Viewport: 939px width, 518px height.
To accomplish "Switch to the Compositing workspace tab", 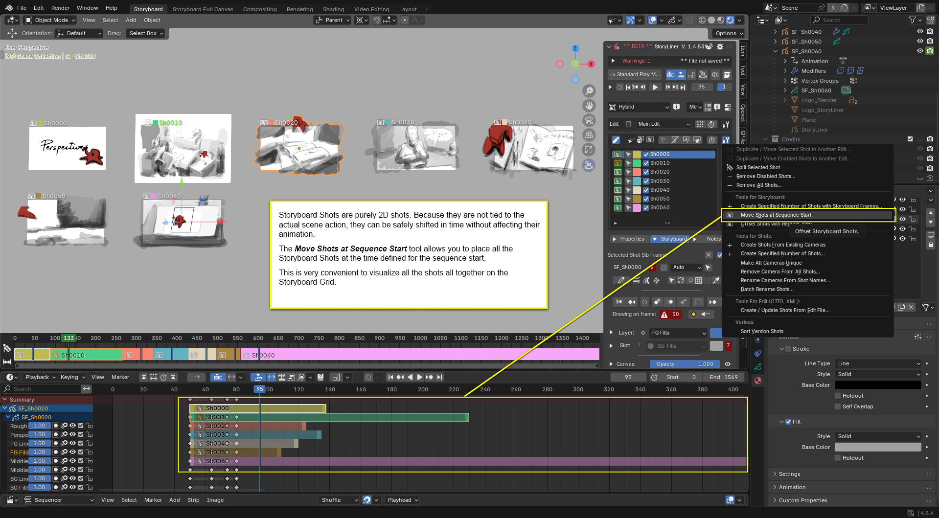I will 260,9.
